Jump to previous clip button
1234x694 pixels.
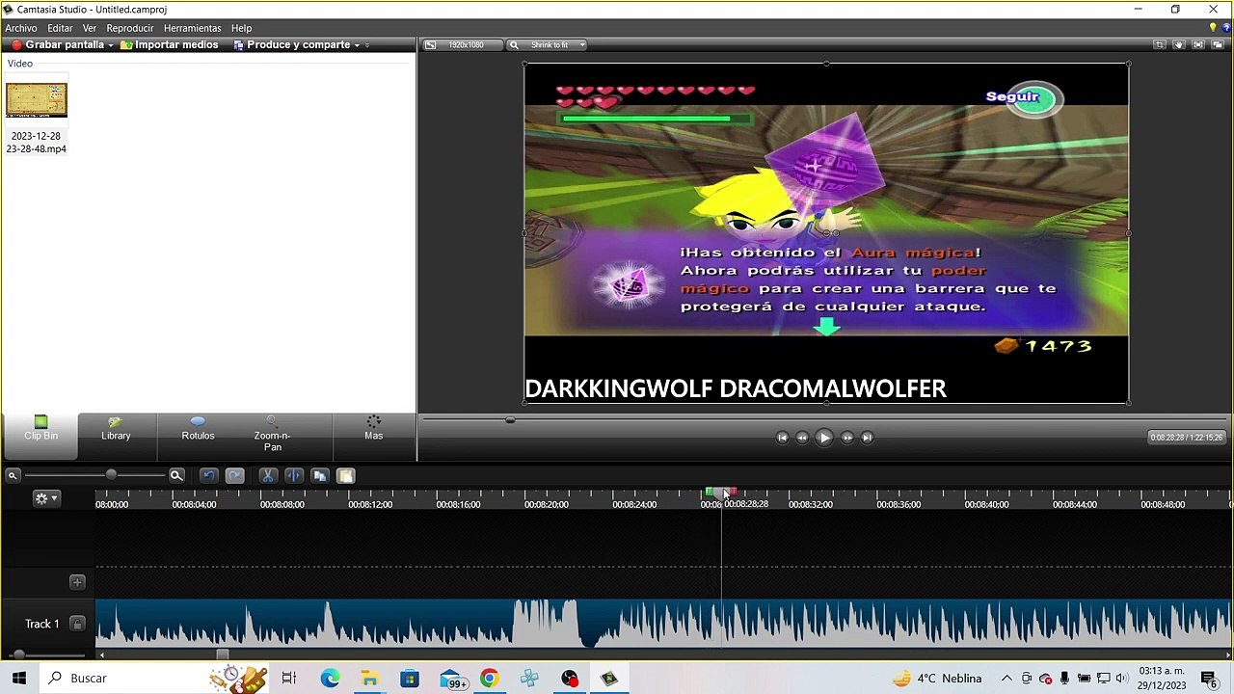[x=782, y=438]
